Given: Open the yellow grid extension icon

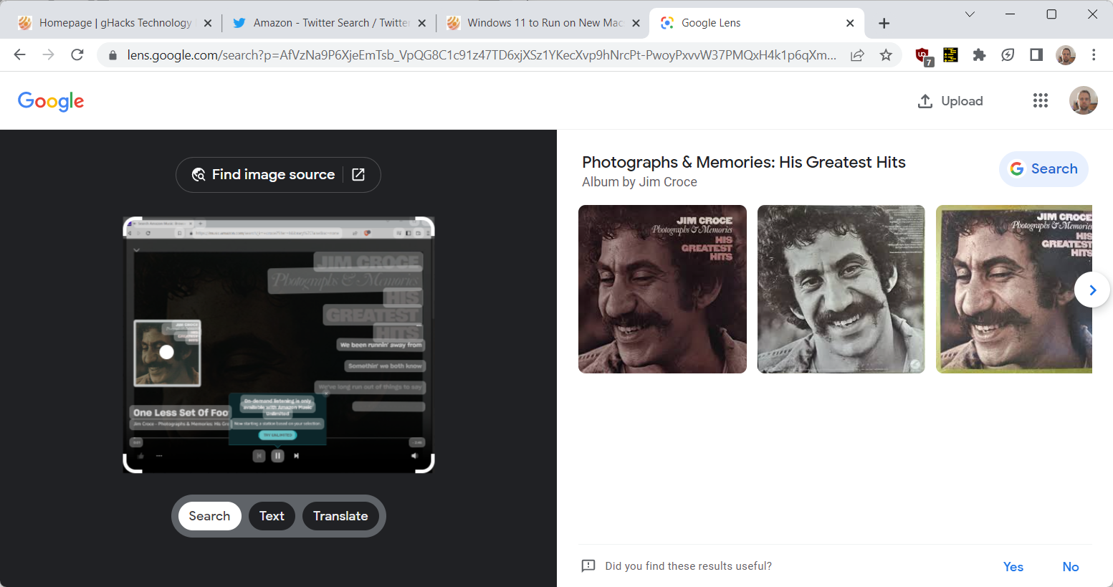Looking at the screenshot, I should click(950, 54).
